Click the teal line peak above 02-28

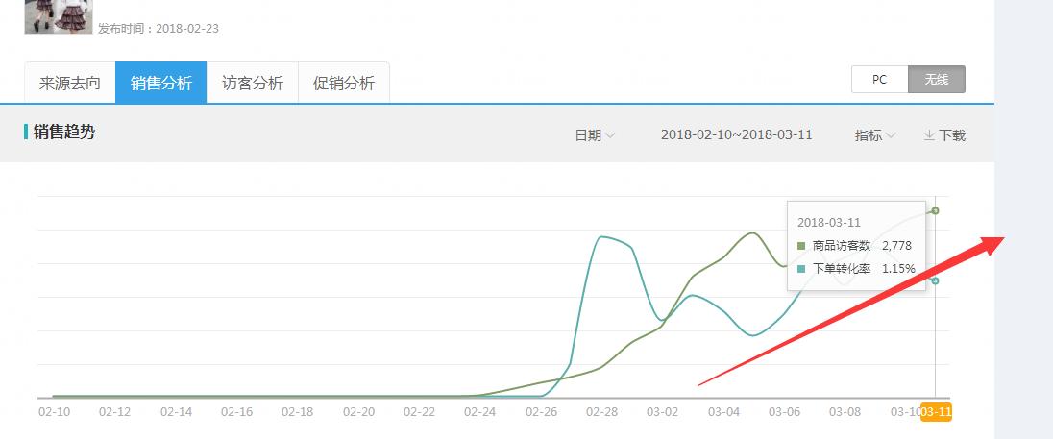[602, 236]
